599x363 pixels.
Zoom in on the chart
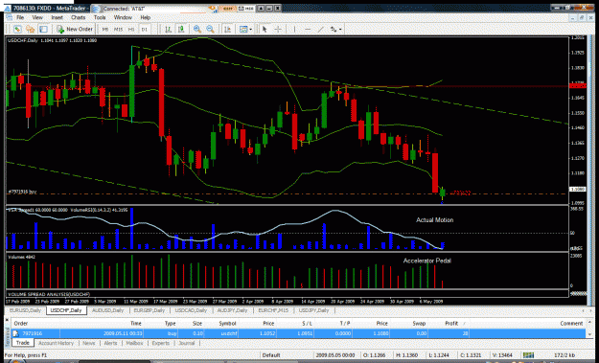pos(197,29)
